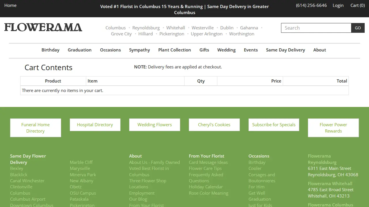Open Rose Color Meaning link
Viewport: 369px width, 207px height.
click(x=208, y=193)
